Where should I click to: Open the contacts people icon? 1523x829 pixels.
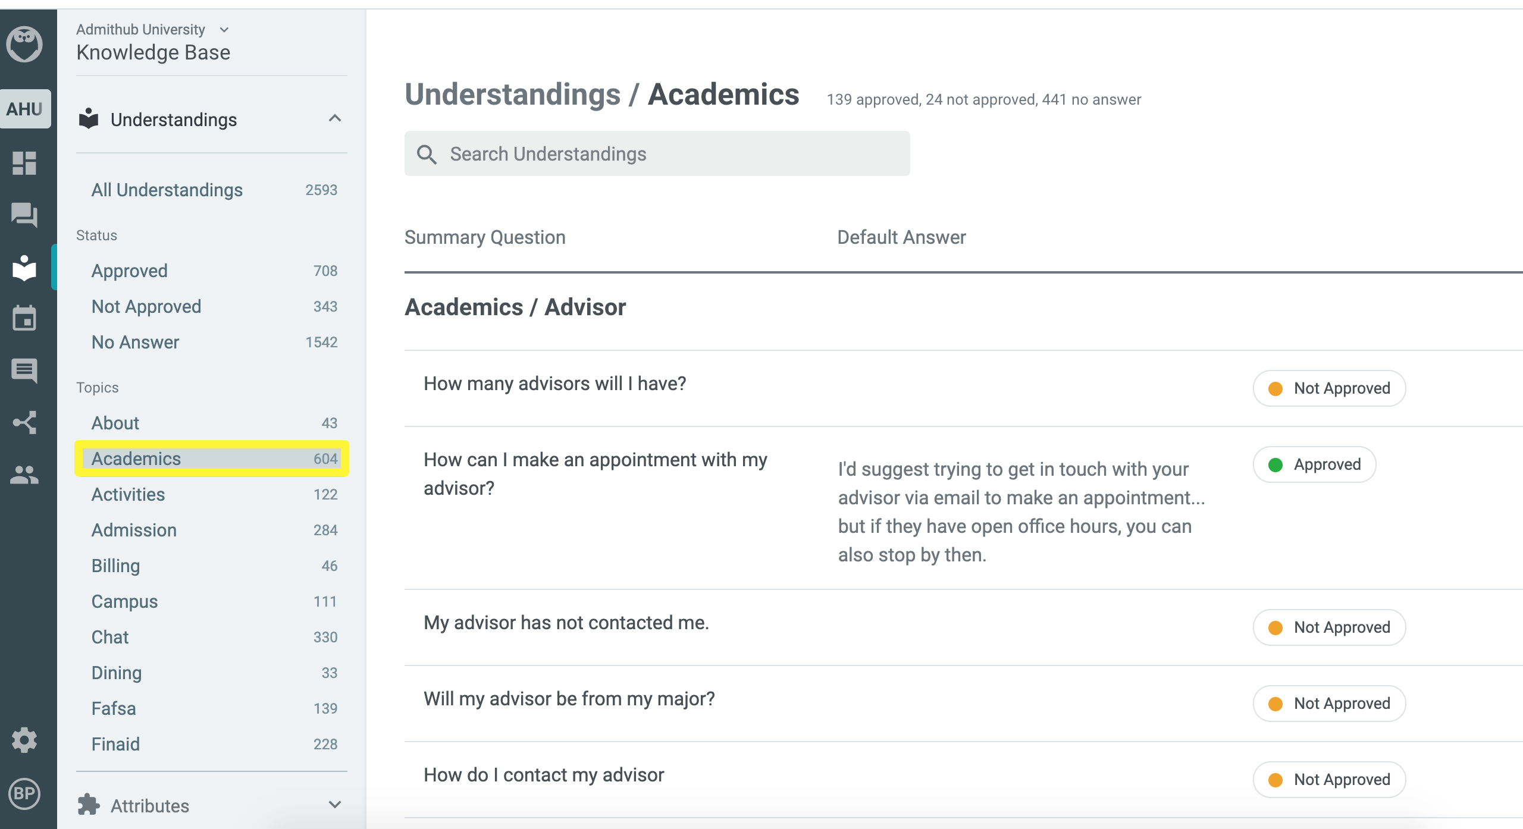point(24,475)
